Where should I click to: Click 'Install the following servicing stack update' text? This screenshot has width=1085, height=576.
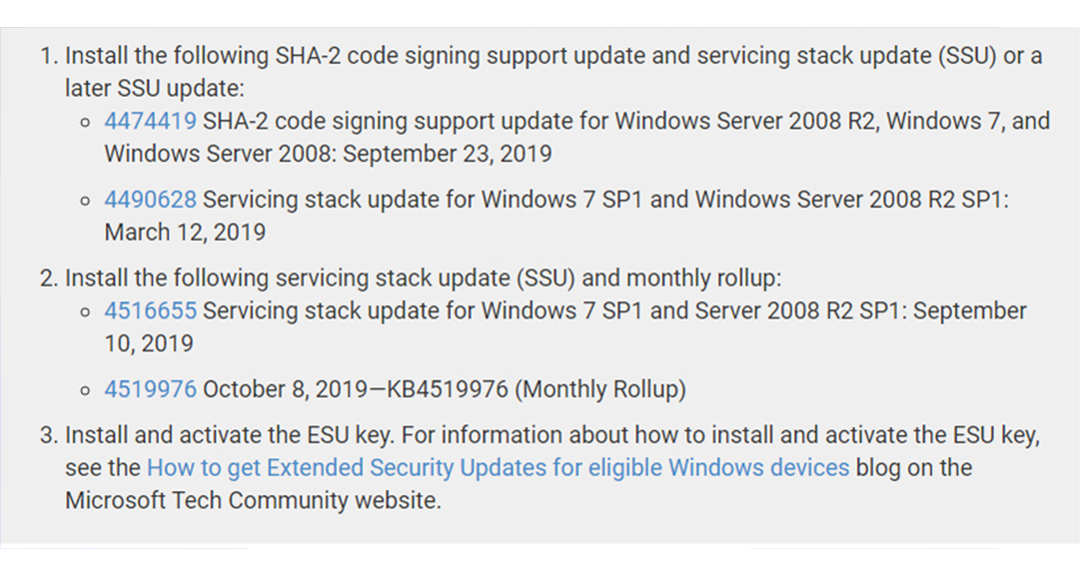click(287, 278)
